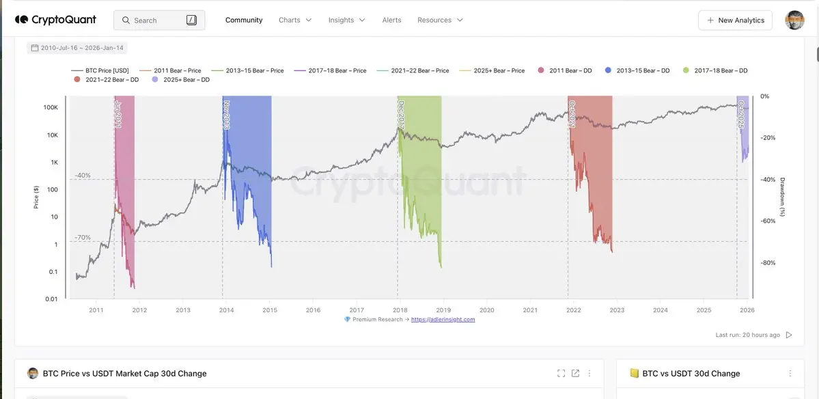This screenshot has height=399, width=819.
Task: Open more options for BTC vs USDT 30d Change
Action: pyautogui.click(x=790, y=373)
